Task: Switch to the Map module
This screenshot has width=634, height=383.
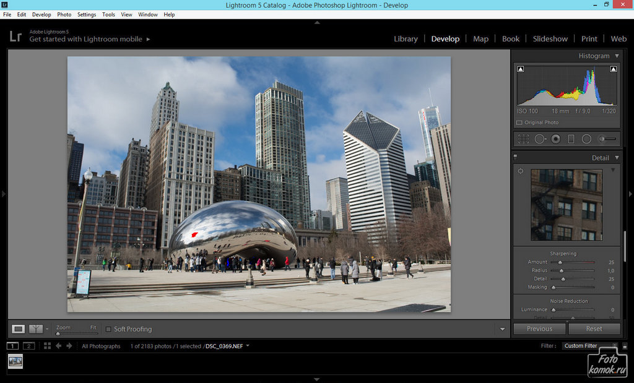Action: pos(480,39)
